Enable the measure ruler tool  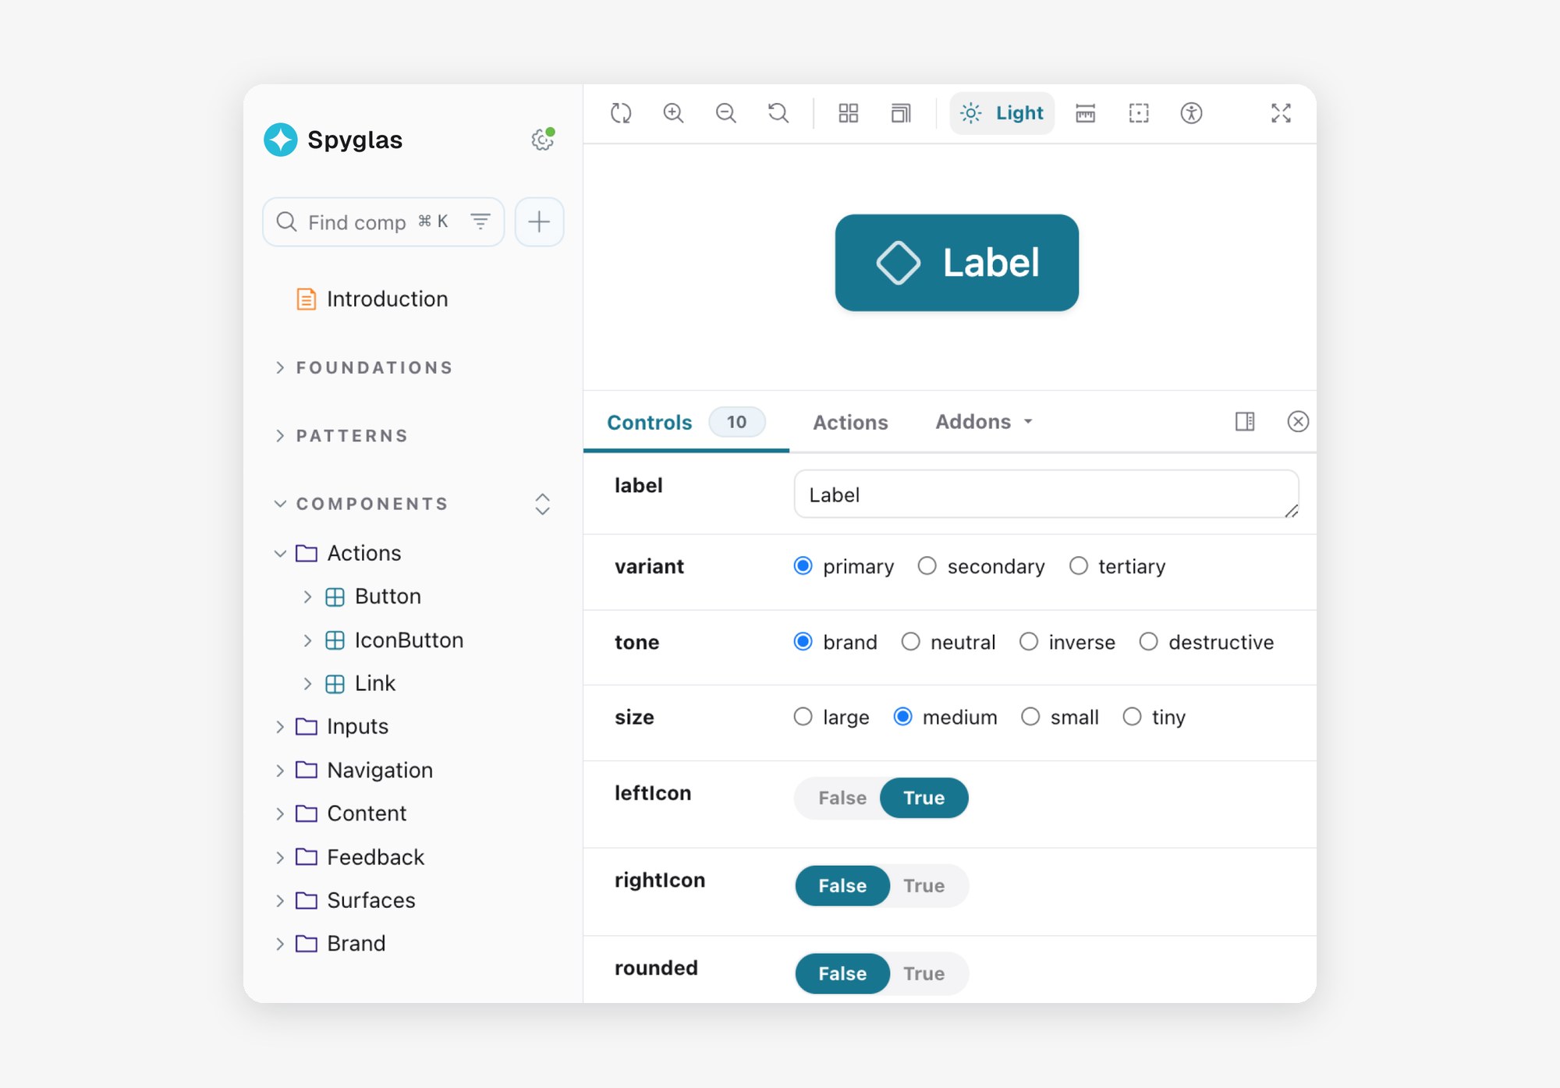1086,113
